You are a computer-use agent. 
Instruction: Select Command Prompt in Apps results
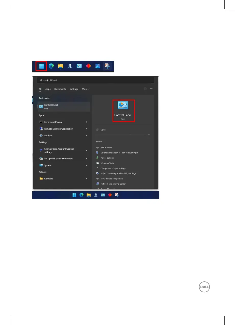(53, 122)
